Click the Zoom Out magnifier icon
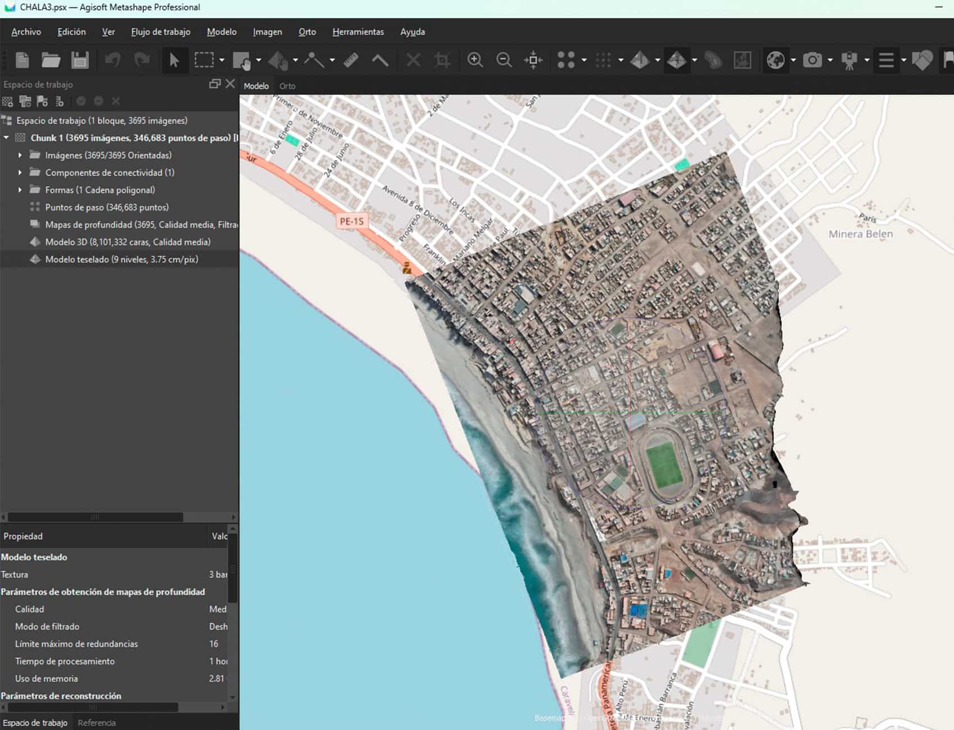The image size is (954, 730). point(504,60)
